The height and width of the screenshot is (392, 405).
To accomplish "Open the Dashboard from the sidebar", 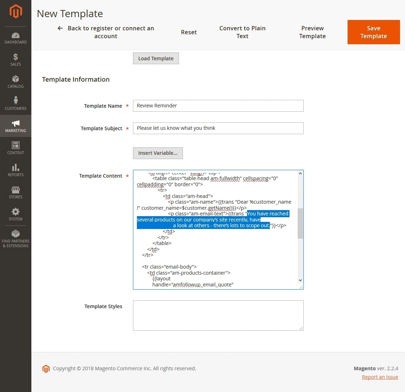I will pos(15,37).
